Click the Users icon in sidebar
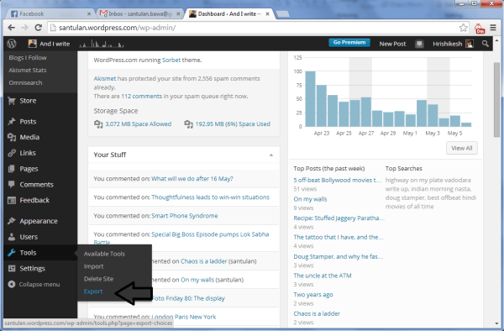Image resolution: width=504 pixels, height=331 pixels. point(12,237)
